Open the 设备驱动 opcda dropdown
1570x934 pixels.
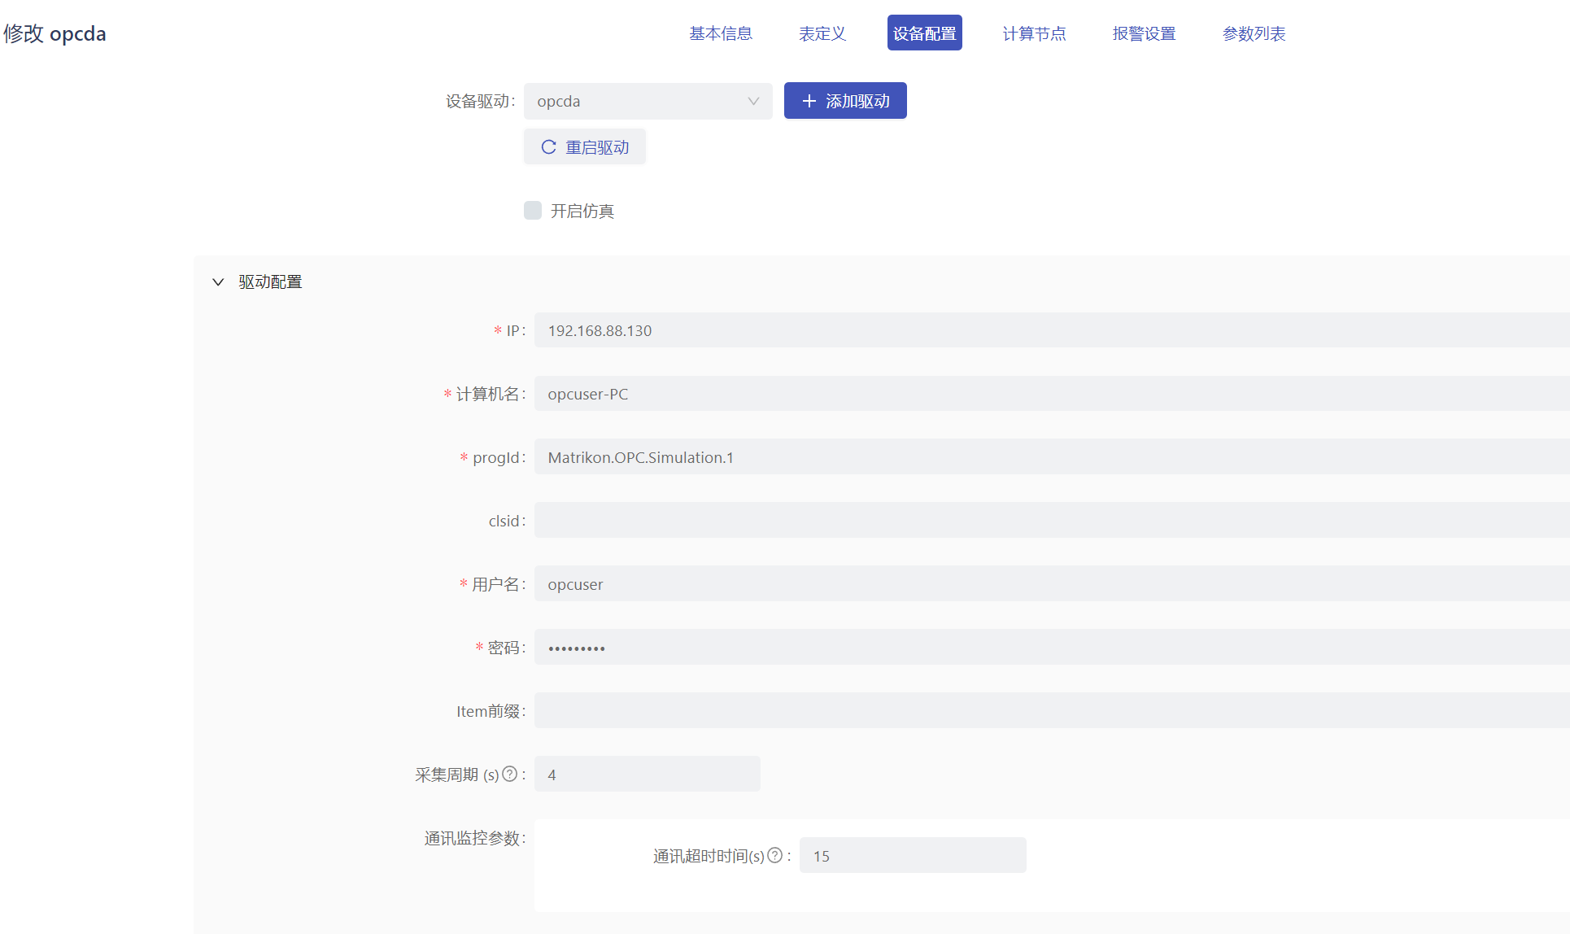pyautogui.click(x=648, y=101)
